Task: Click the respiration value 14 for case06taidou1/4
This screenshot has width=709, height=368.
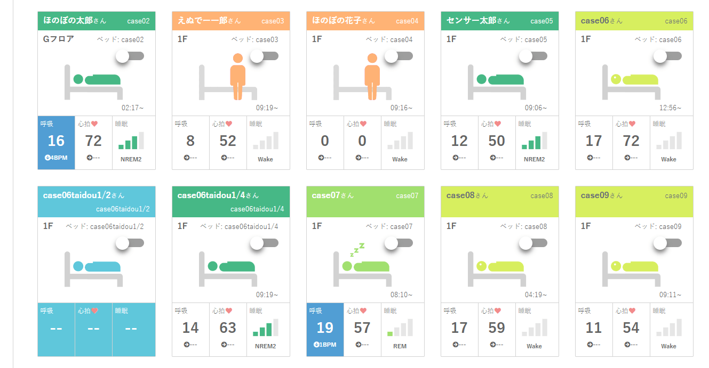Action: (x=190, y=328)
